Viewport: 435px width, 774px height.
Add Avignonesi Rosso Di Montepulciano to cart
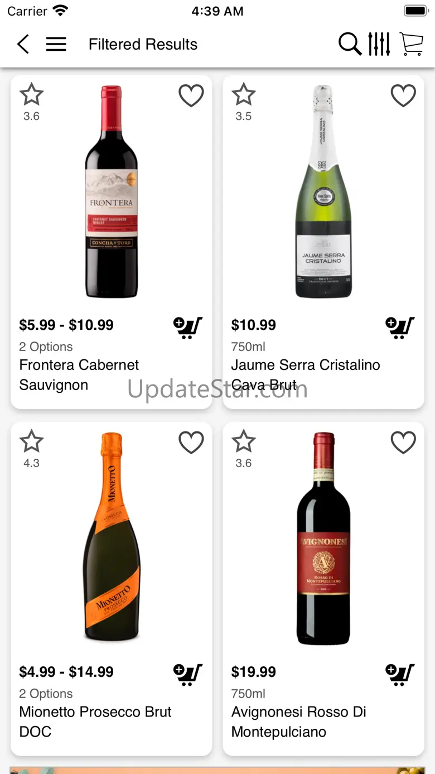pyautogui.click(x=400, y=675)
